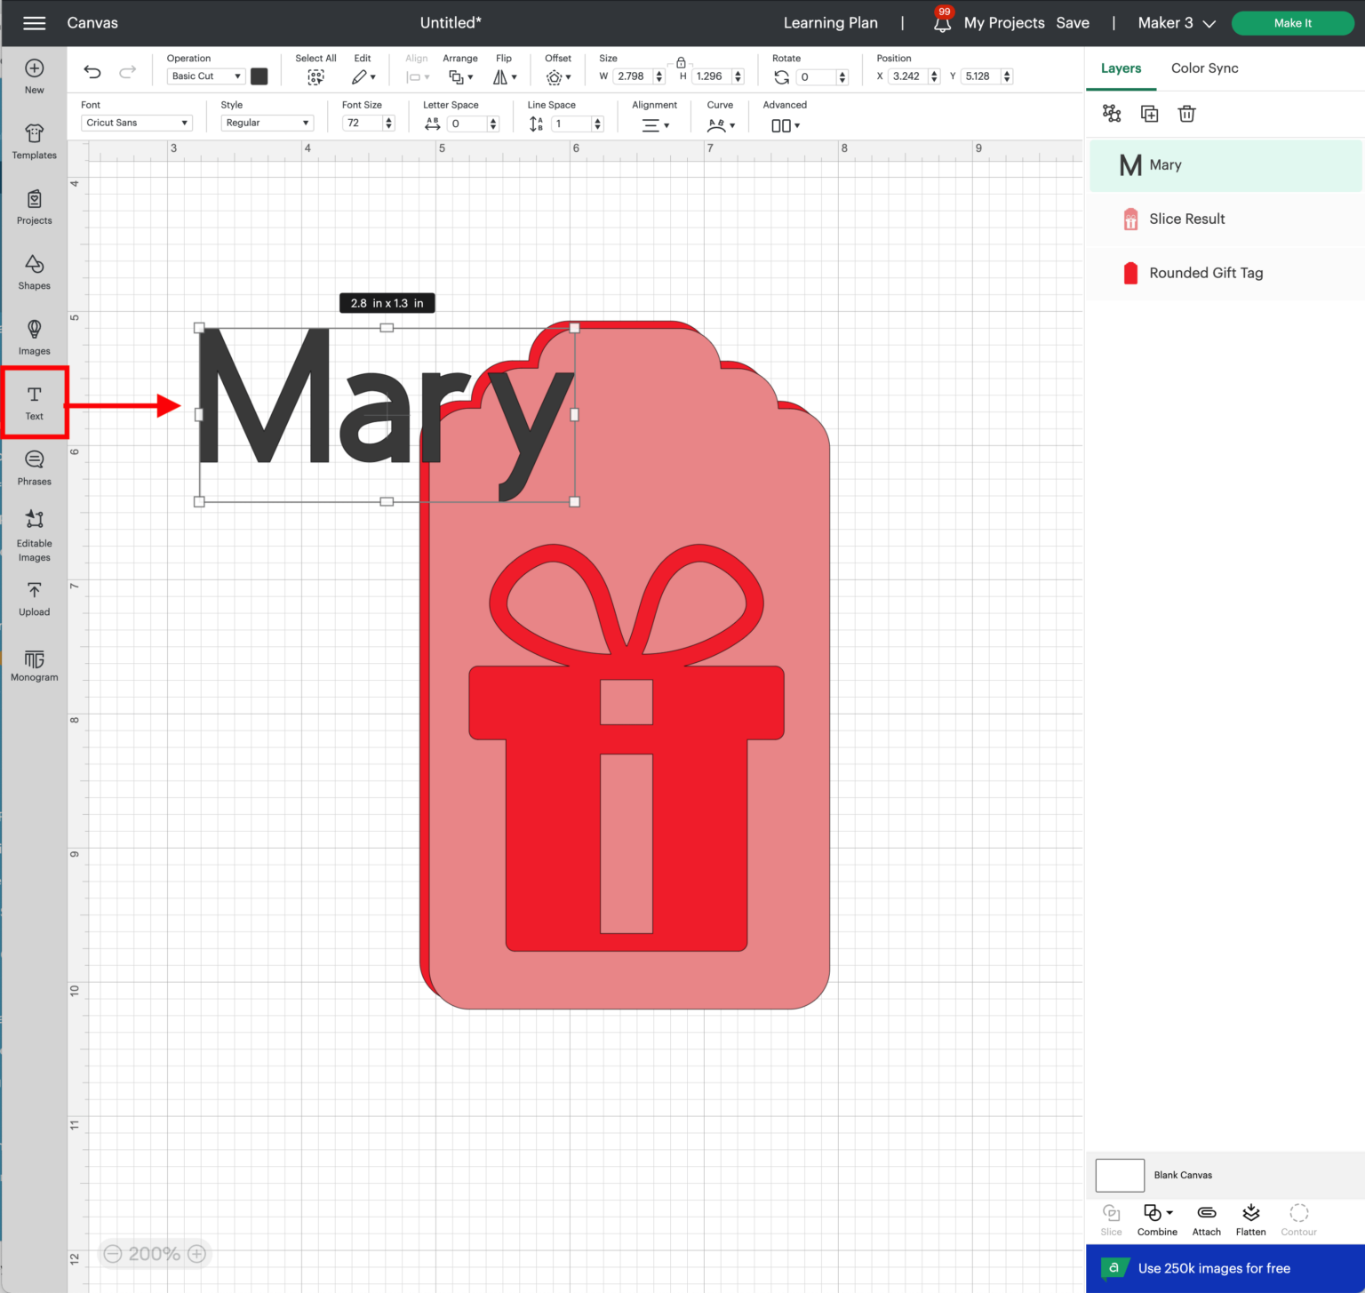
Task: Open the Templates panel
Action: (x=34, y=140)
